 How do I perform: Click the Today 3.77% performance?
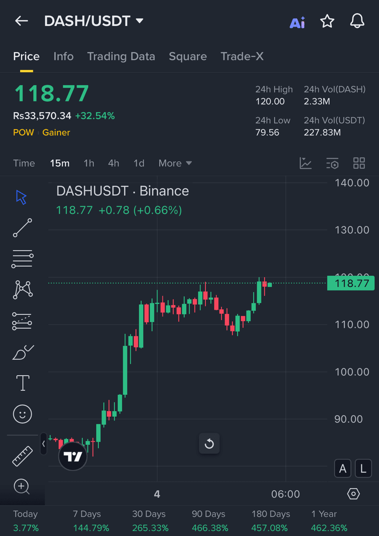(x=26, y=521)
